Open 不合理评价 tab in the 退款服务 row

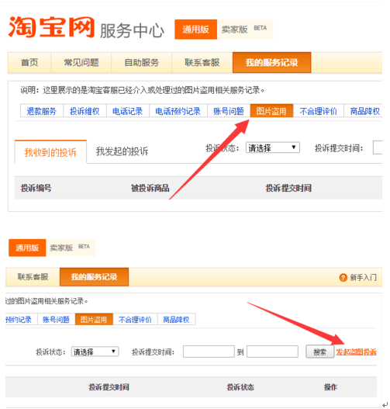click(x=318, y=111)
